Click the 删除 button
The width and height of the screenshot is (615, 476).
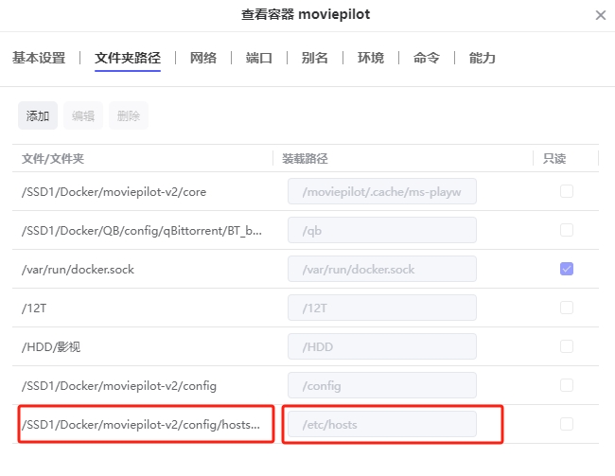pyautogui.click(x=129, y=115)
